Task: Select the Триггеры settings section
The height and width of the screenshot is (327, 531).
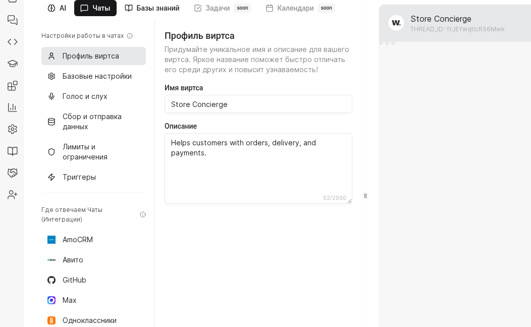Action: (79, 177)
